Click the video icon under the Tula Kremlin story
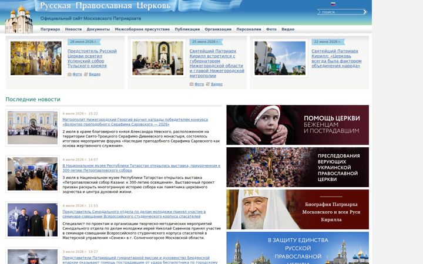Screen dimensions: 423x264 click(86, 75)
